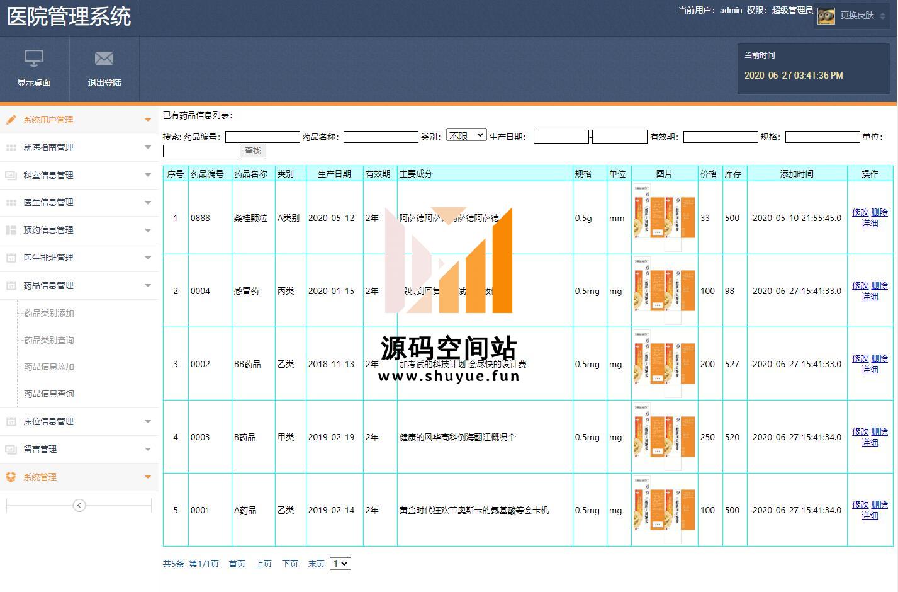Click the 药品名称 search input field
The width and height of the screenshot is (898, 592).
pos(381,137)
